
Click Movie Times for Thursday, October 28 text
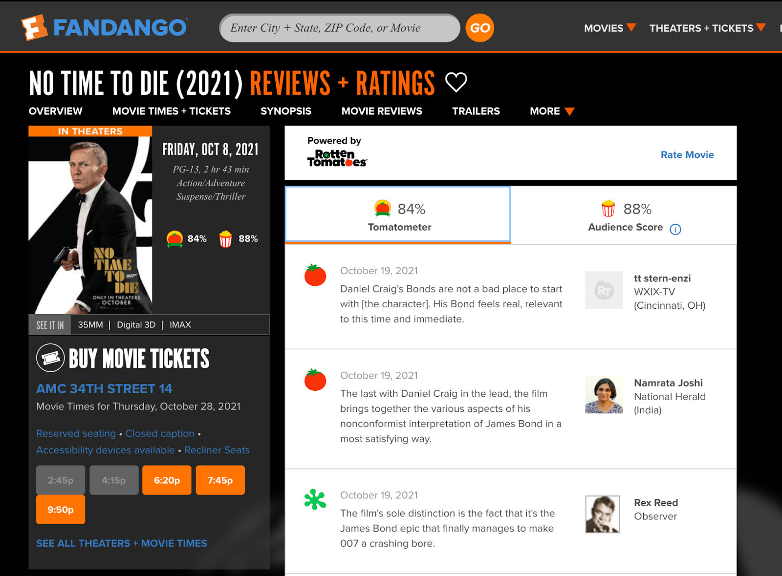pos(138,406)
